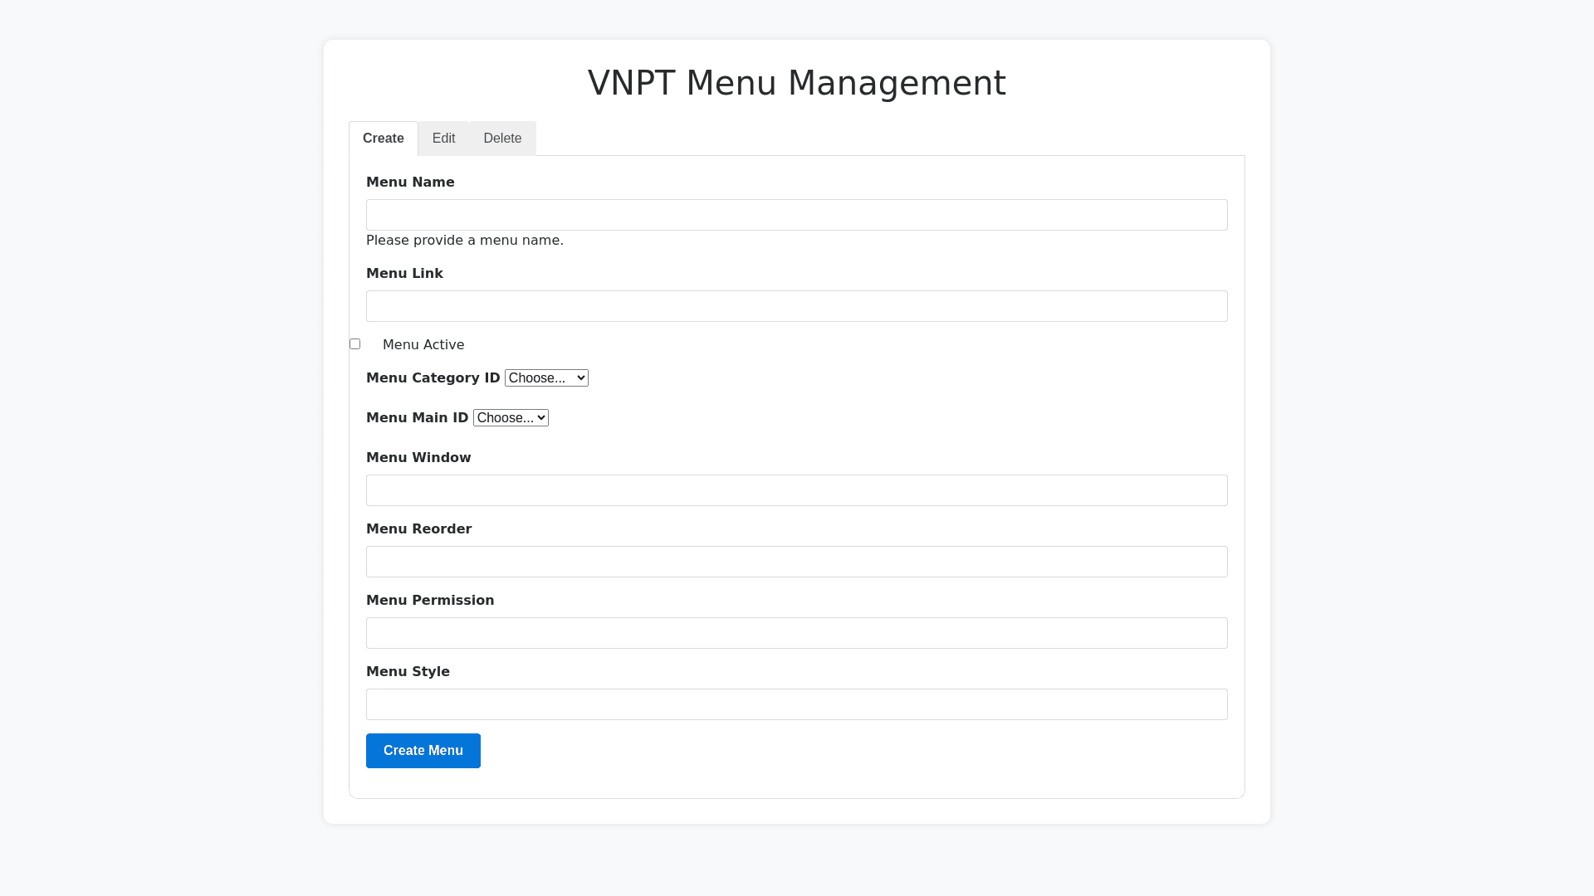Place cursor in Menu Style field
1594x896 pixels.
coord(796,704)
